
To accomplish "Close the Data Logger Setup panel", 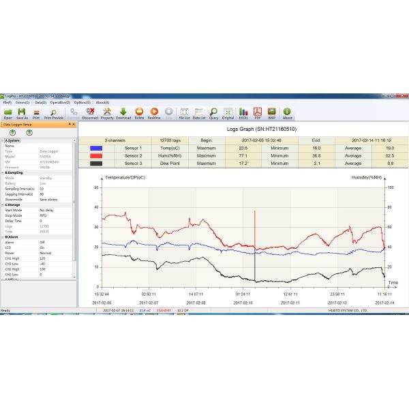I will (x=74, y=124).
